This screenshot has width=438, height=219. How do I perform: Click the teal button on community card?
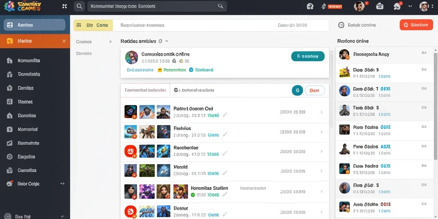(308, 56)
